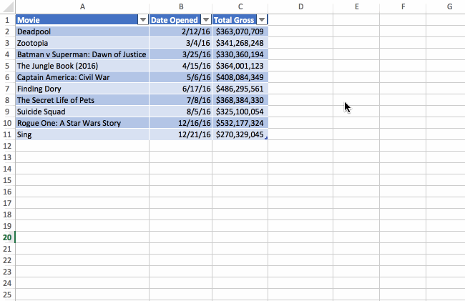Select column D header

300,6
